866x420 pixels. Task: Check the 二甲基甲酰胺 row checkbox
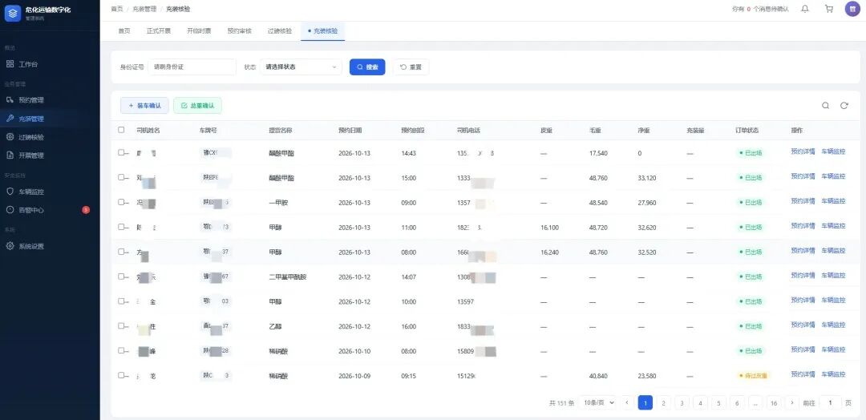pyautogui.click(x=121, y=277)
